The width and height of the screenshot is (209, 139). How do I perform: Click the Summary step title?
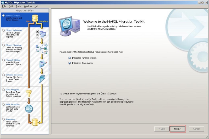click(10, 119)
